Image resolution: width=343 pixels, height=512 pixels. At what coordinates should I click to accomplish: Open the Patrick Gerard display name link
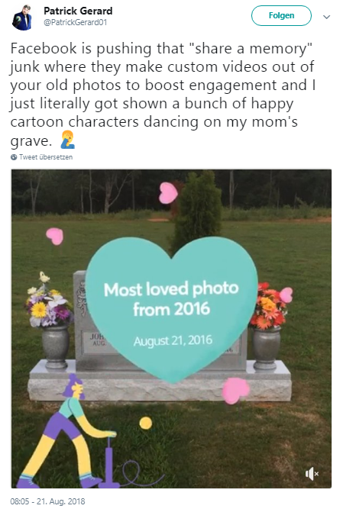pyautogui.click(x=78, y=11)
